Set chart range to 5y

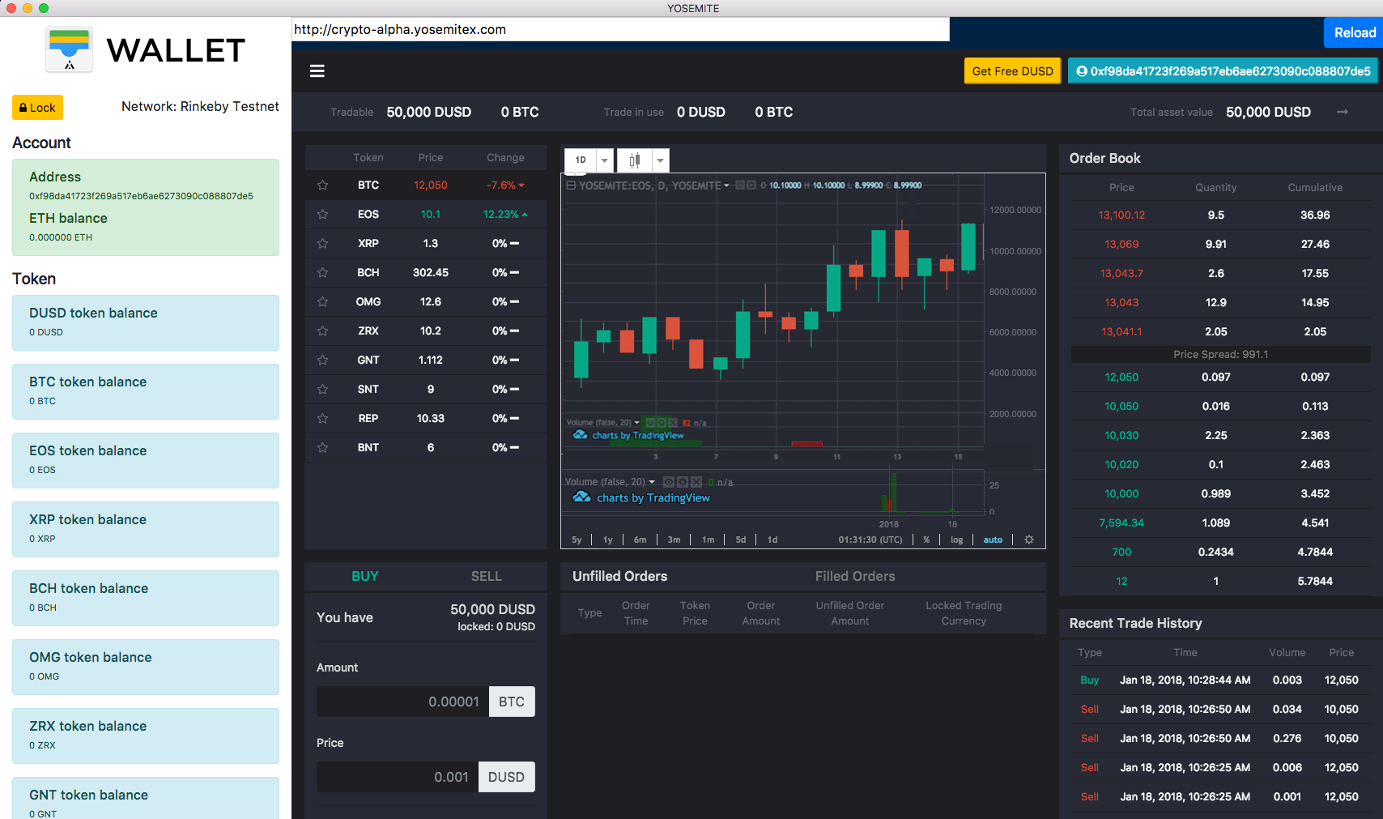pos(577,540)
